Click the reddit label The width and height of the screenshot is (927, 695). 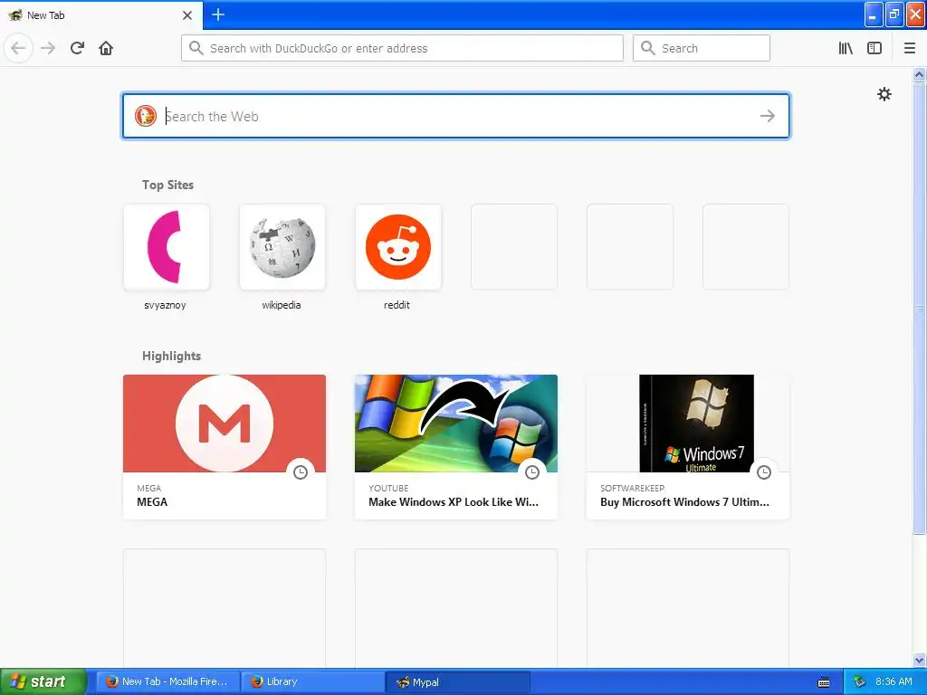point(397,305)
